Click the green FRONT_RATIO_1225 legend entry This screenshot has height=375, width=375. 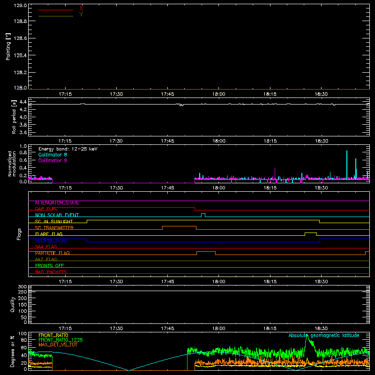coord(61,340)
